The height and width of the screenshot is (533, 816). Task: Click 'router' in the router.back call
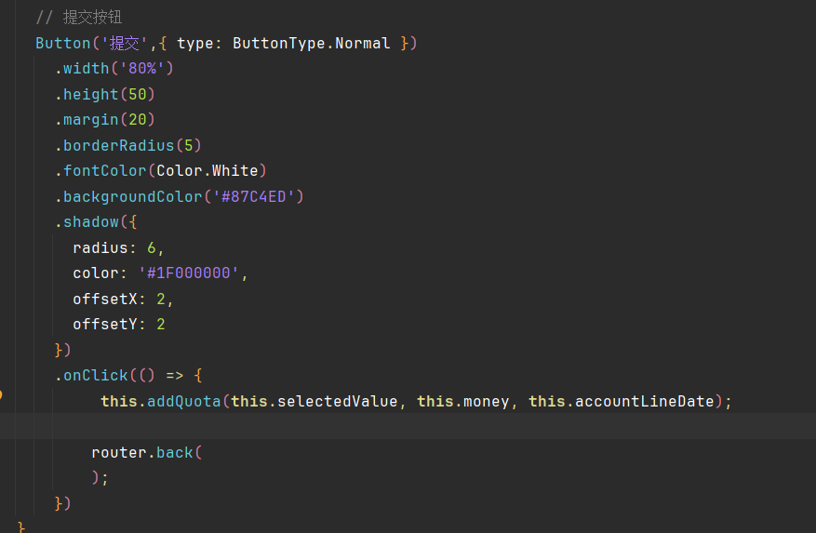pyautogui.click(x=119, y=452)
